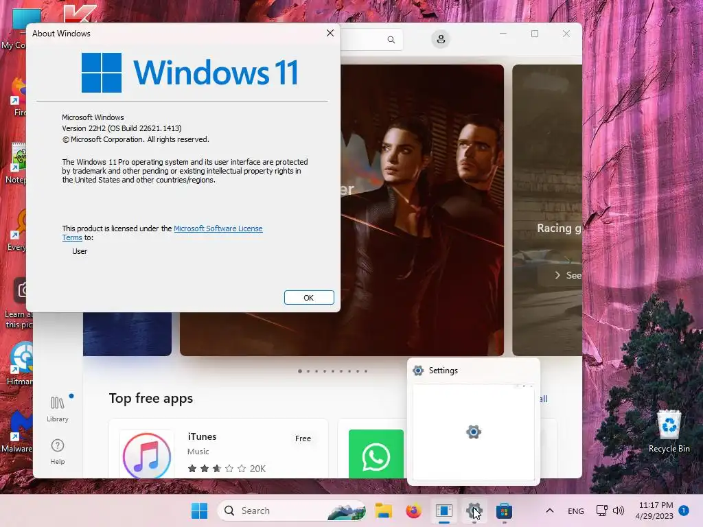703x527 pixels.
Task: Select the Recycle Bin desktop icon
Action: click(x=669, y=431)
